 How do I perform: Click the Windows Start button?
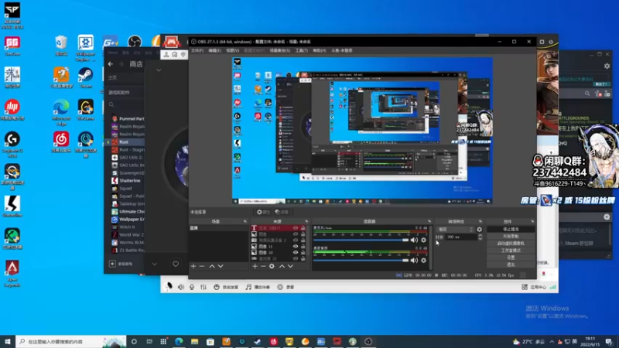pyautogui.click(x=8, y=341)
